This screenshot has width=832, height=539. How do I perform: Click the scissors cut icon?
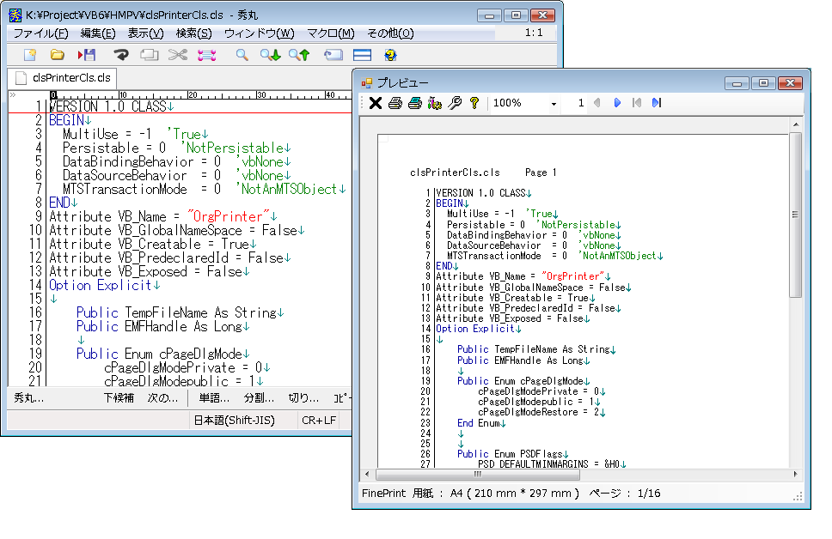pyautogui.click(x=177, y=55)
